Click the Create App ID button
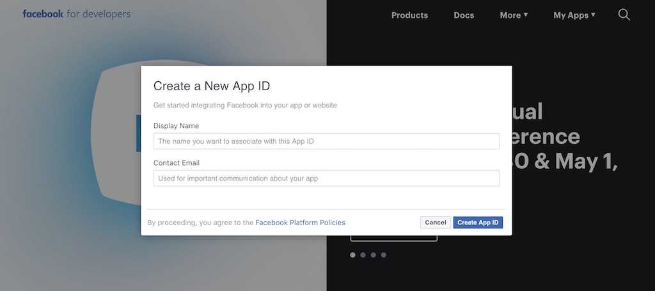The height and width of the screenshot is (291, 655). pos(478,223)
